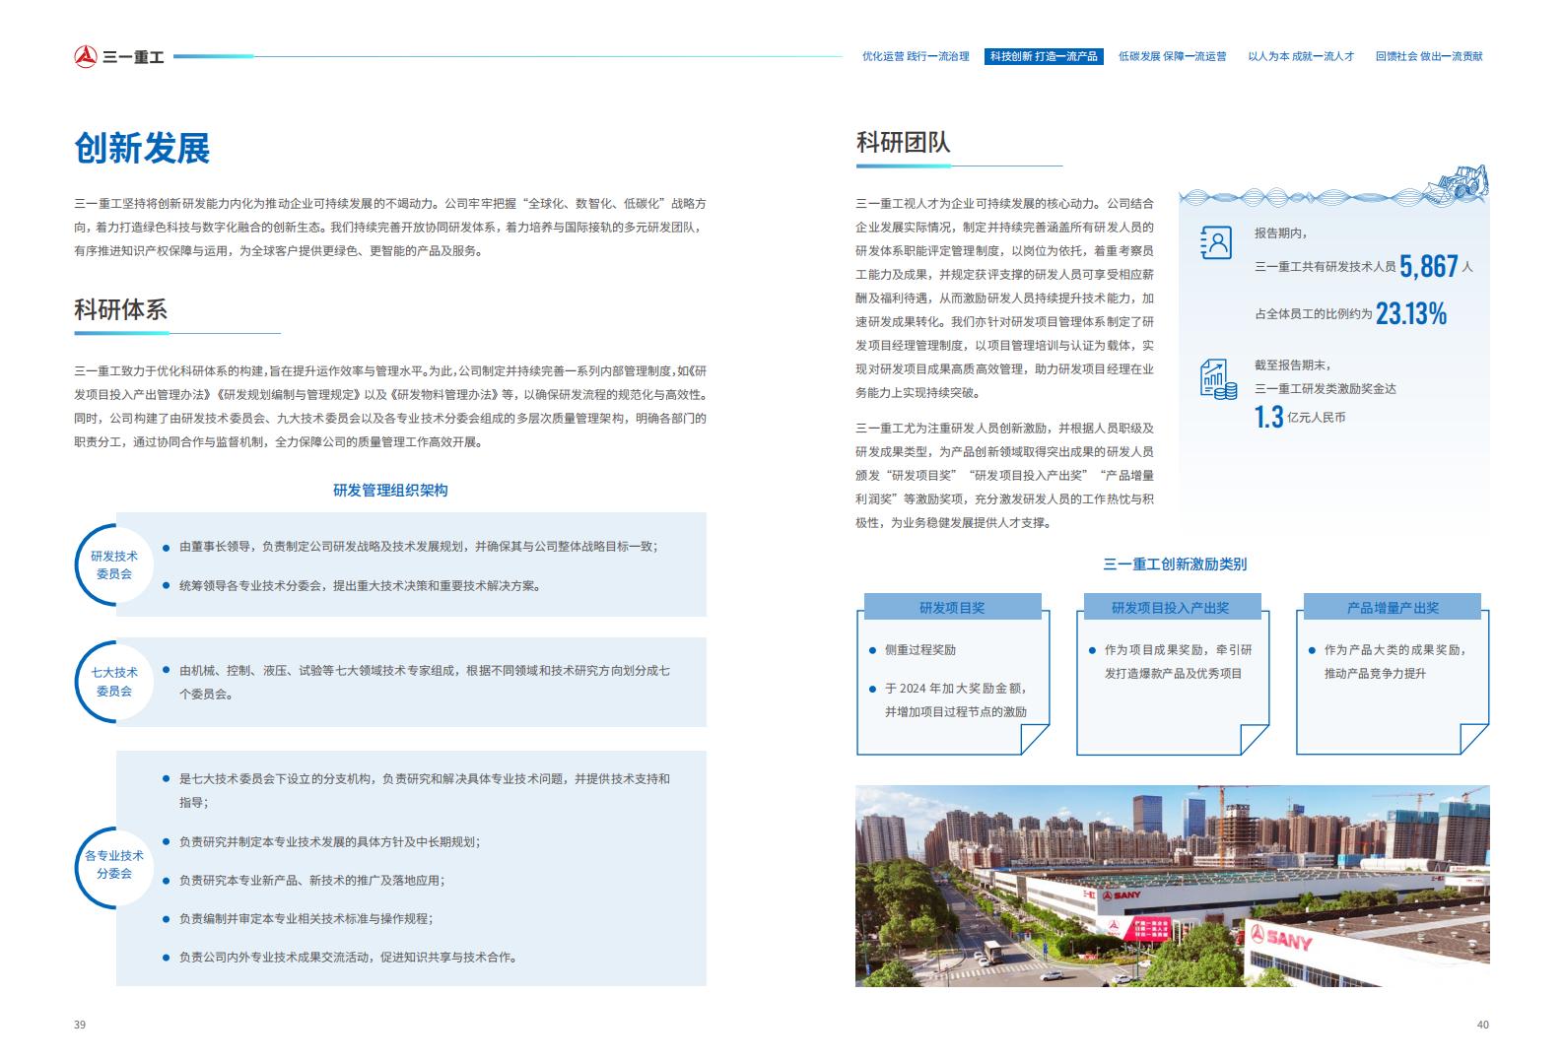Click the incentive bonus chart-and-coins icon
Image resolution: width=1564 pixels, height=1061 pixels.
coord(1218,379)
